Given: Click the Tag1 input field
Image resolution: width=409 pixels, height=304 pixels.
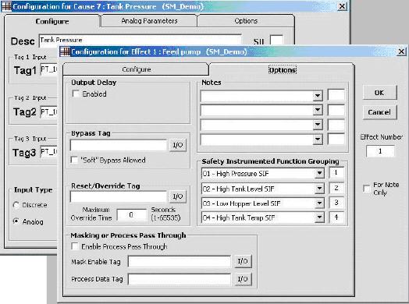Looking at the screenshot, I should point(49,70).
